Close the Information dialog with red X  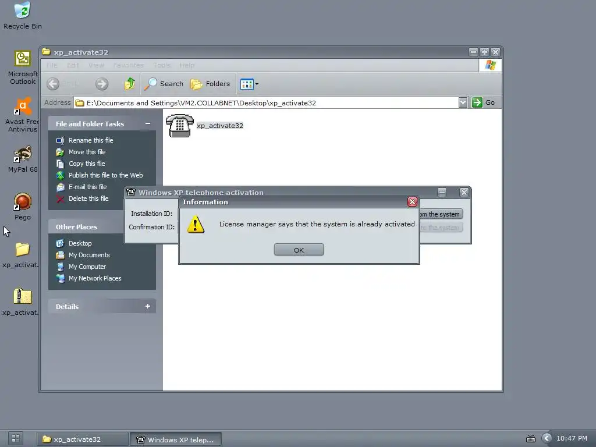[412, 201]
